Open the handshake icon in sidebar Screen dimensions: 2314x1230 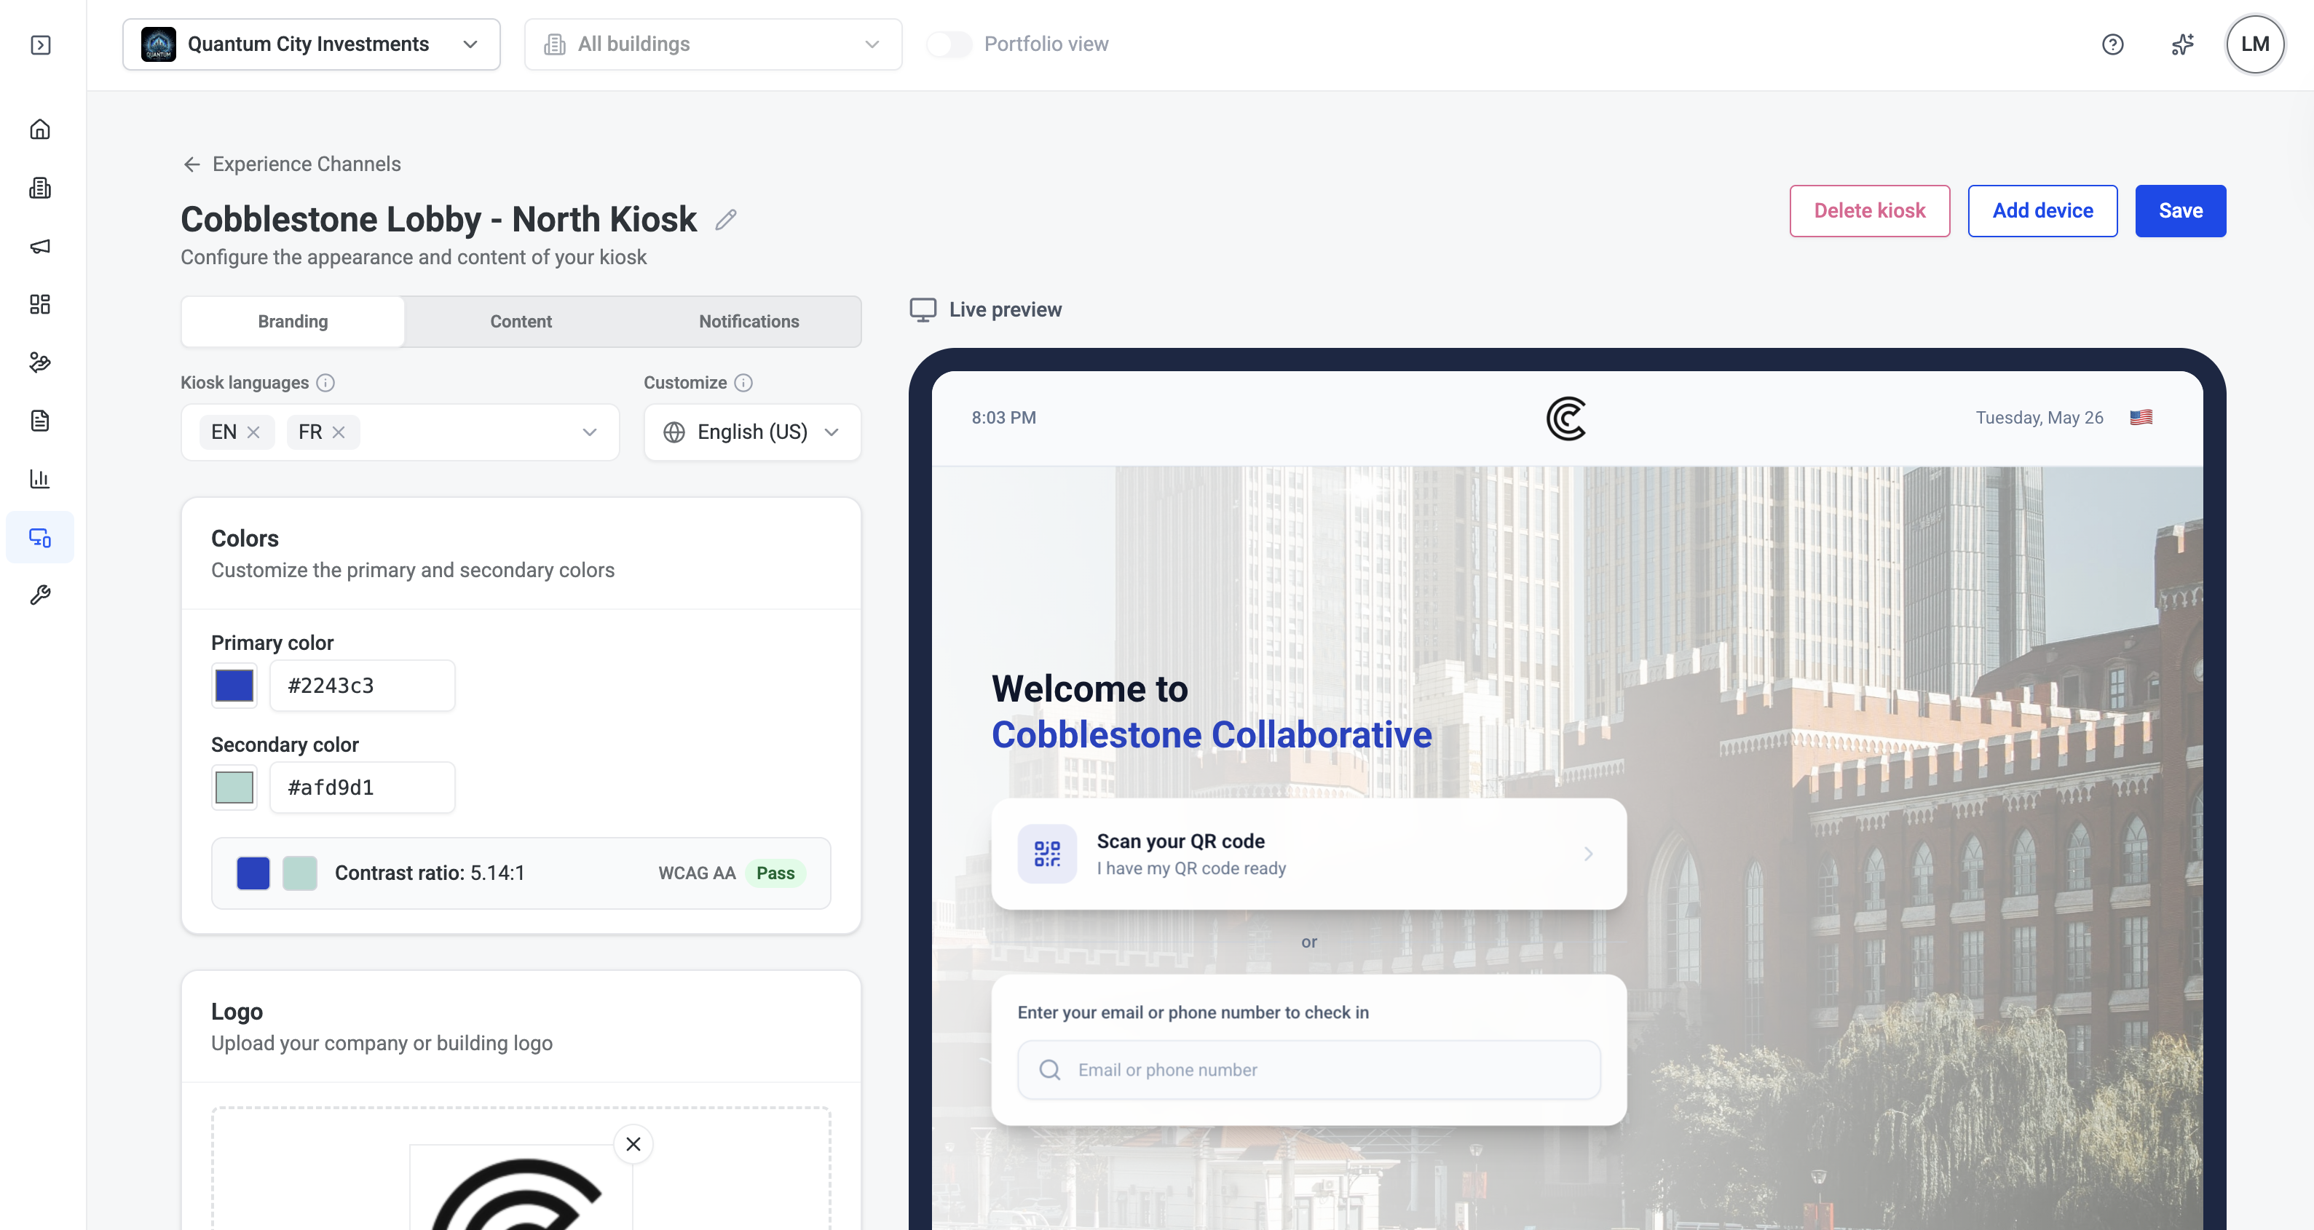(41, 362)
